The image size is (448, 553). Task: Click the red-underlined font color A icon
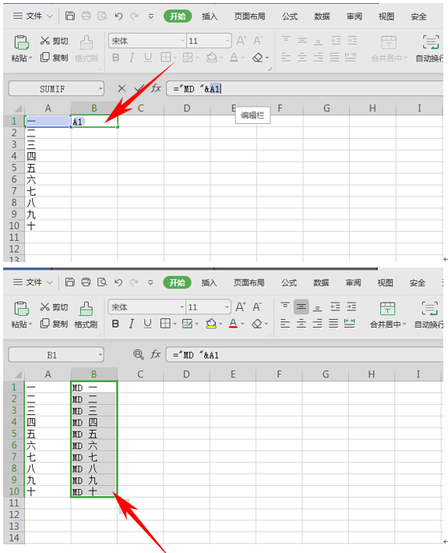coord(233,324)
